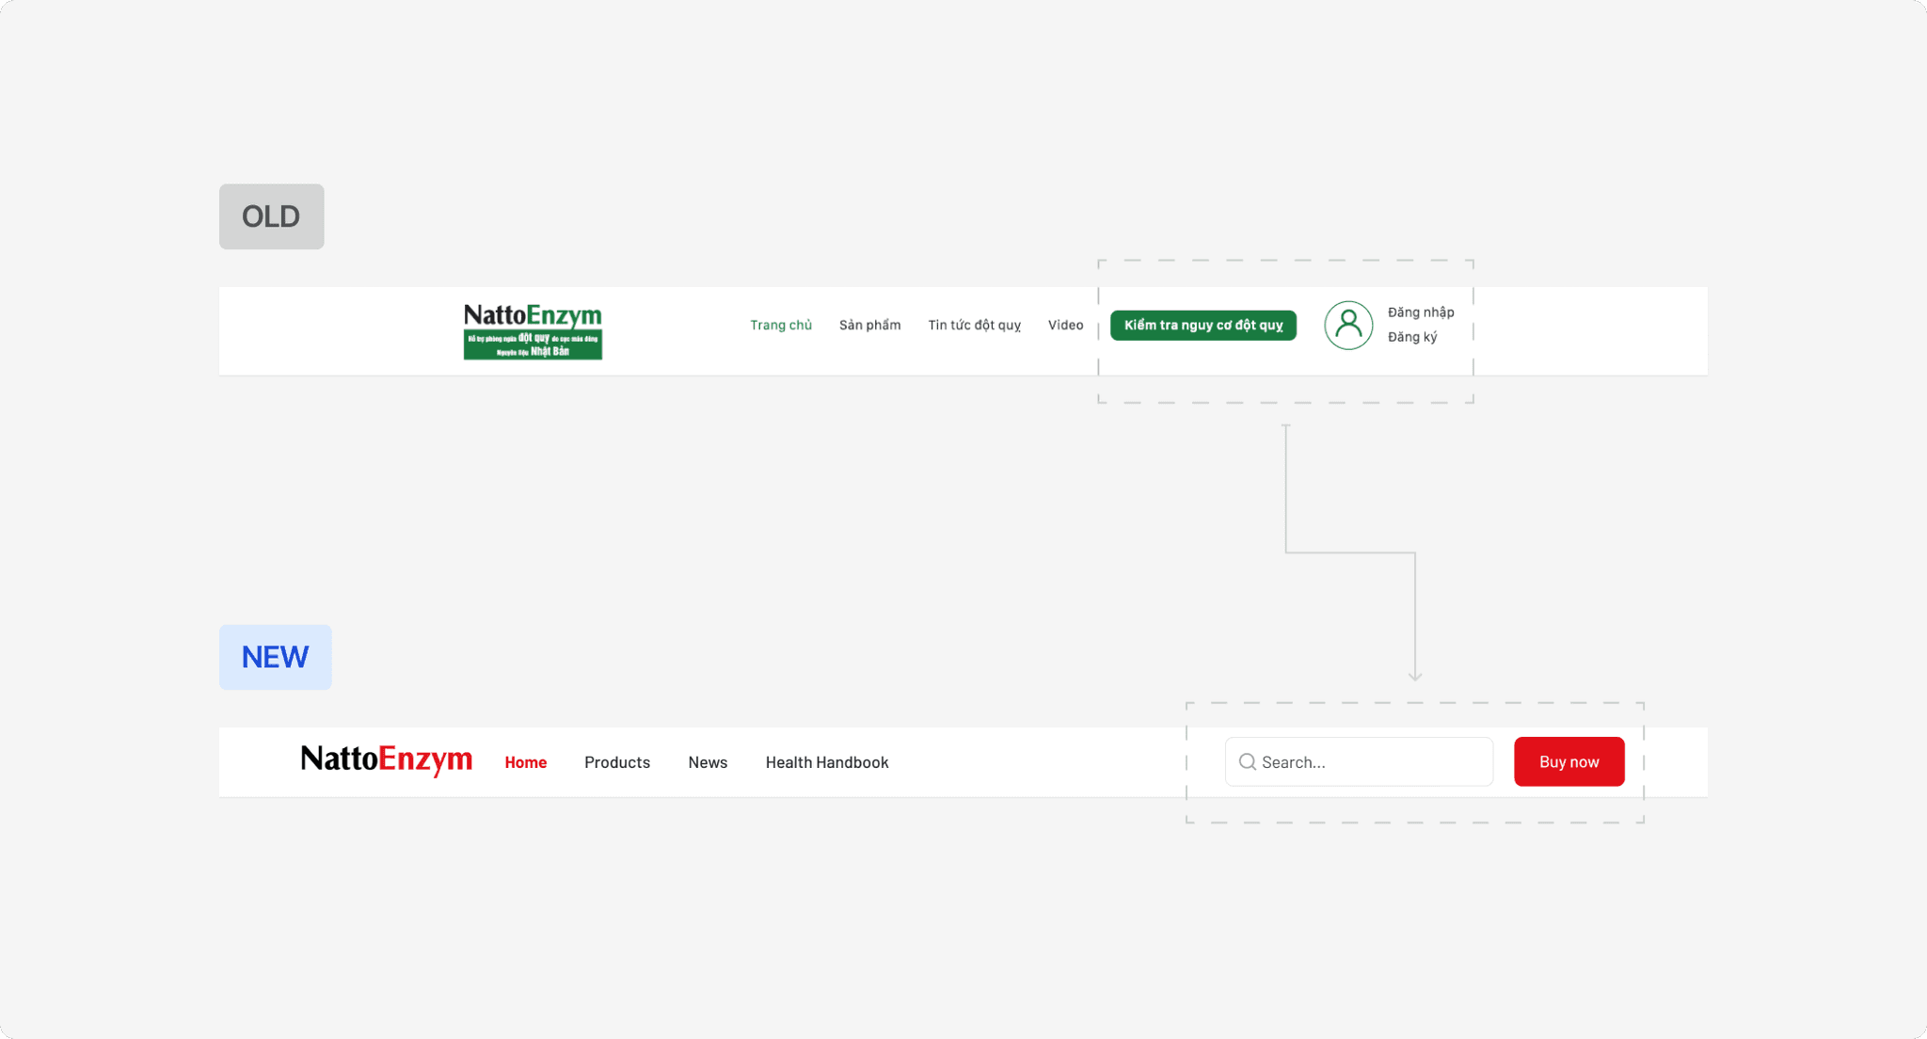Viewport: 1927px width, 1039px height.
Task: Click the new red NattoEnzym logo
Action: [386, 759]
